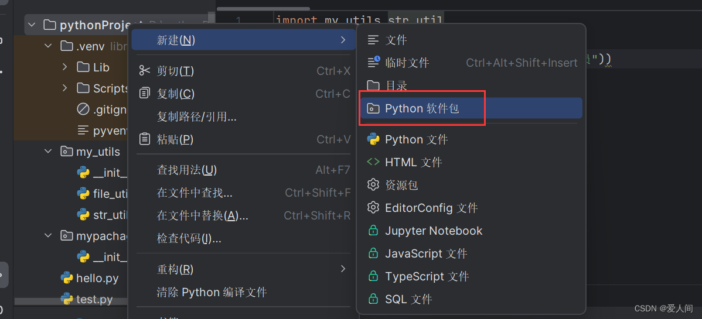702x319 pixels.
Task: Click the ignore icon next to .gitignore
Action: [83, 109]
